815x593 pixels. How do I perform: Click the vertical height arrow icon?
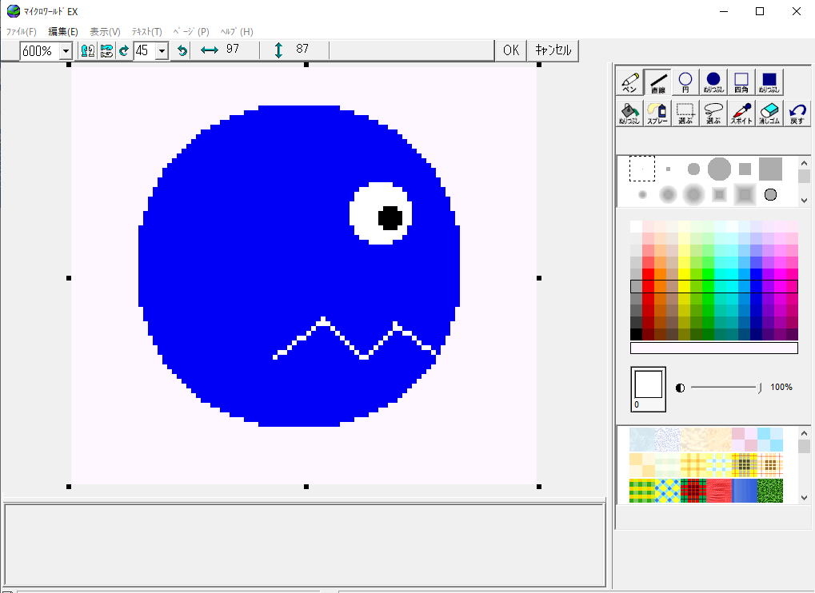(x=278, y=50)
